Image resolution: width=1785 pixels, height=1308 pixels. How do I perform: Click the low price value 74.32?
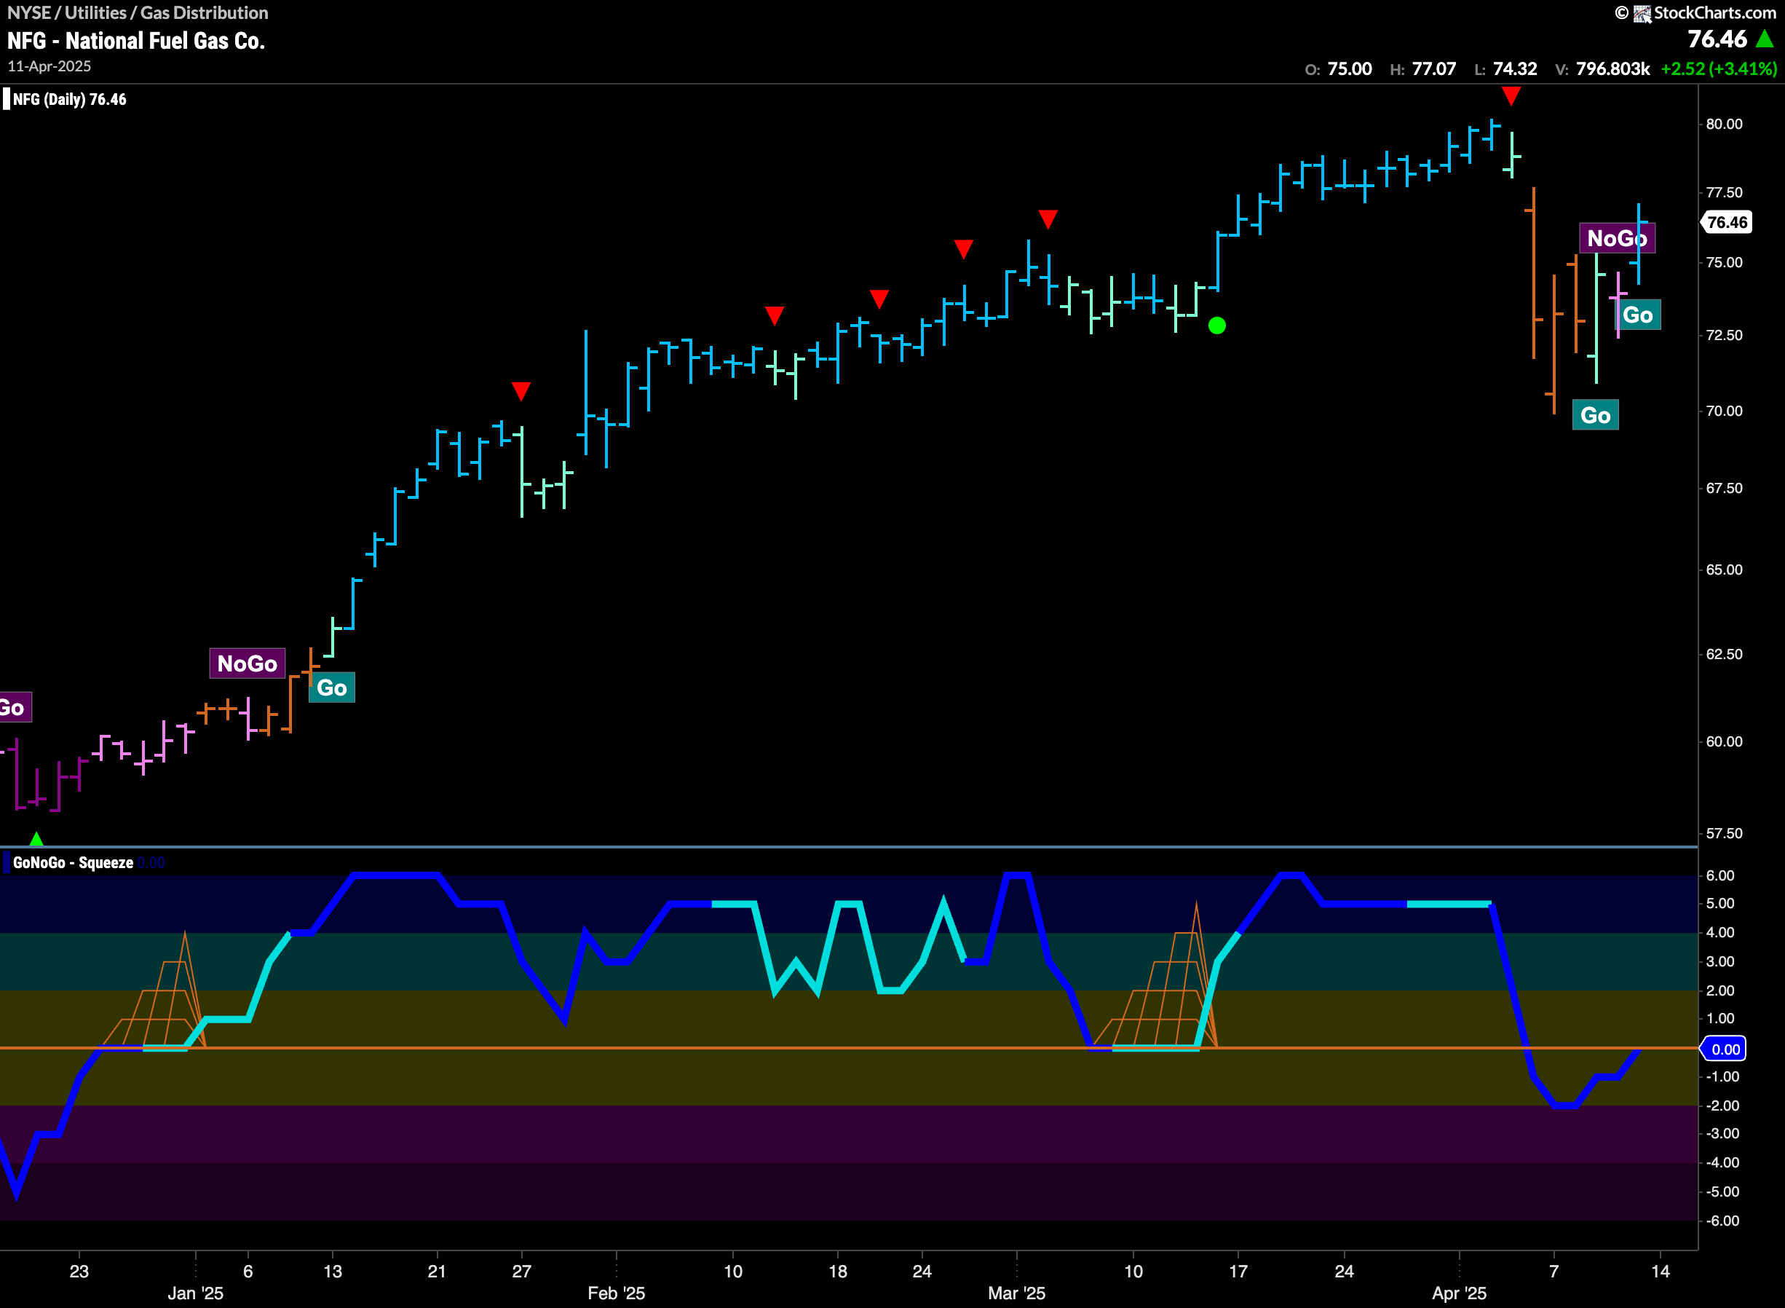click(1514, 69)
